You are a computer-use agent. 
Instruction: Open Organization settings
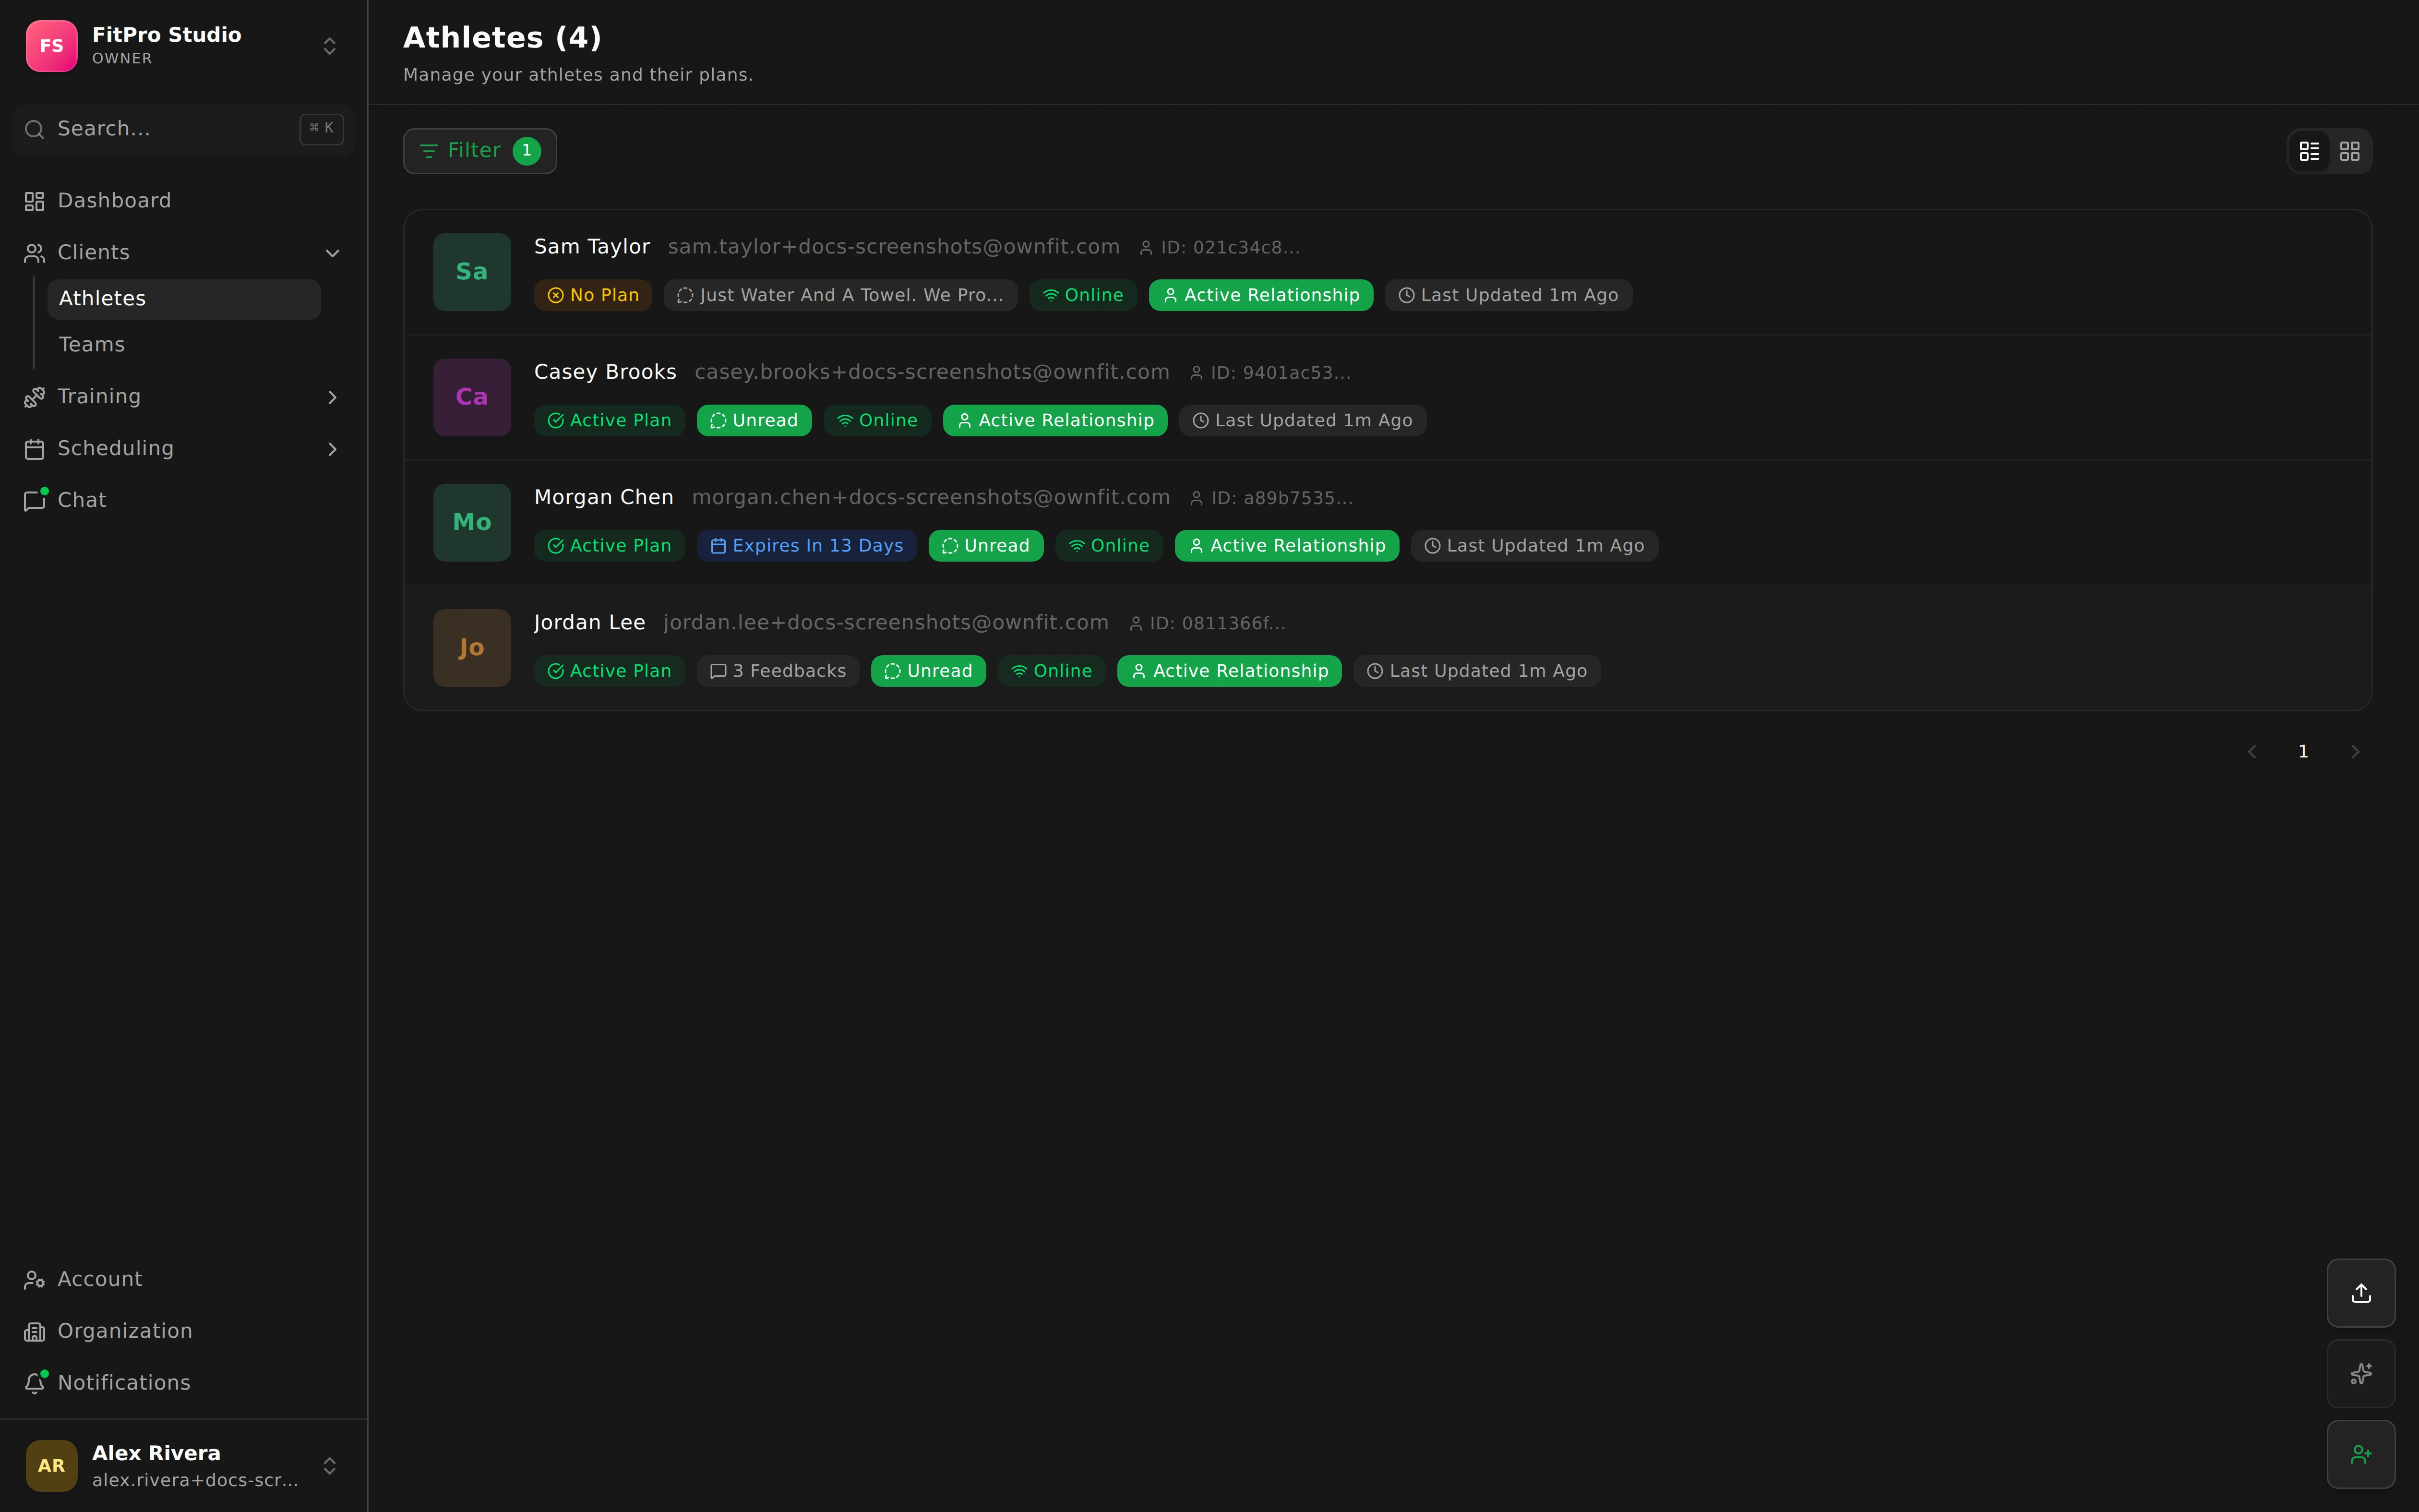tap(184, 1331)
